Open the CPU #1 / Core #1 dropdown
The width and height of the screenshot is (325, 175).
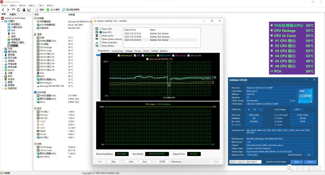coord(246,162)
